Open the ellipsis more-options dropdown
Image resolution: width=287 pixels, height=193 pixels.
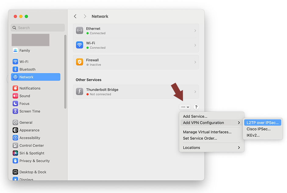185,107
